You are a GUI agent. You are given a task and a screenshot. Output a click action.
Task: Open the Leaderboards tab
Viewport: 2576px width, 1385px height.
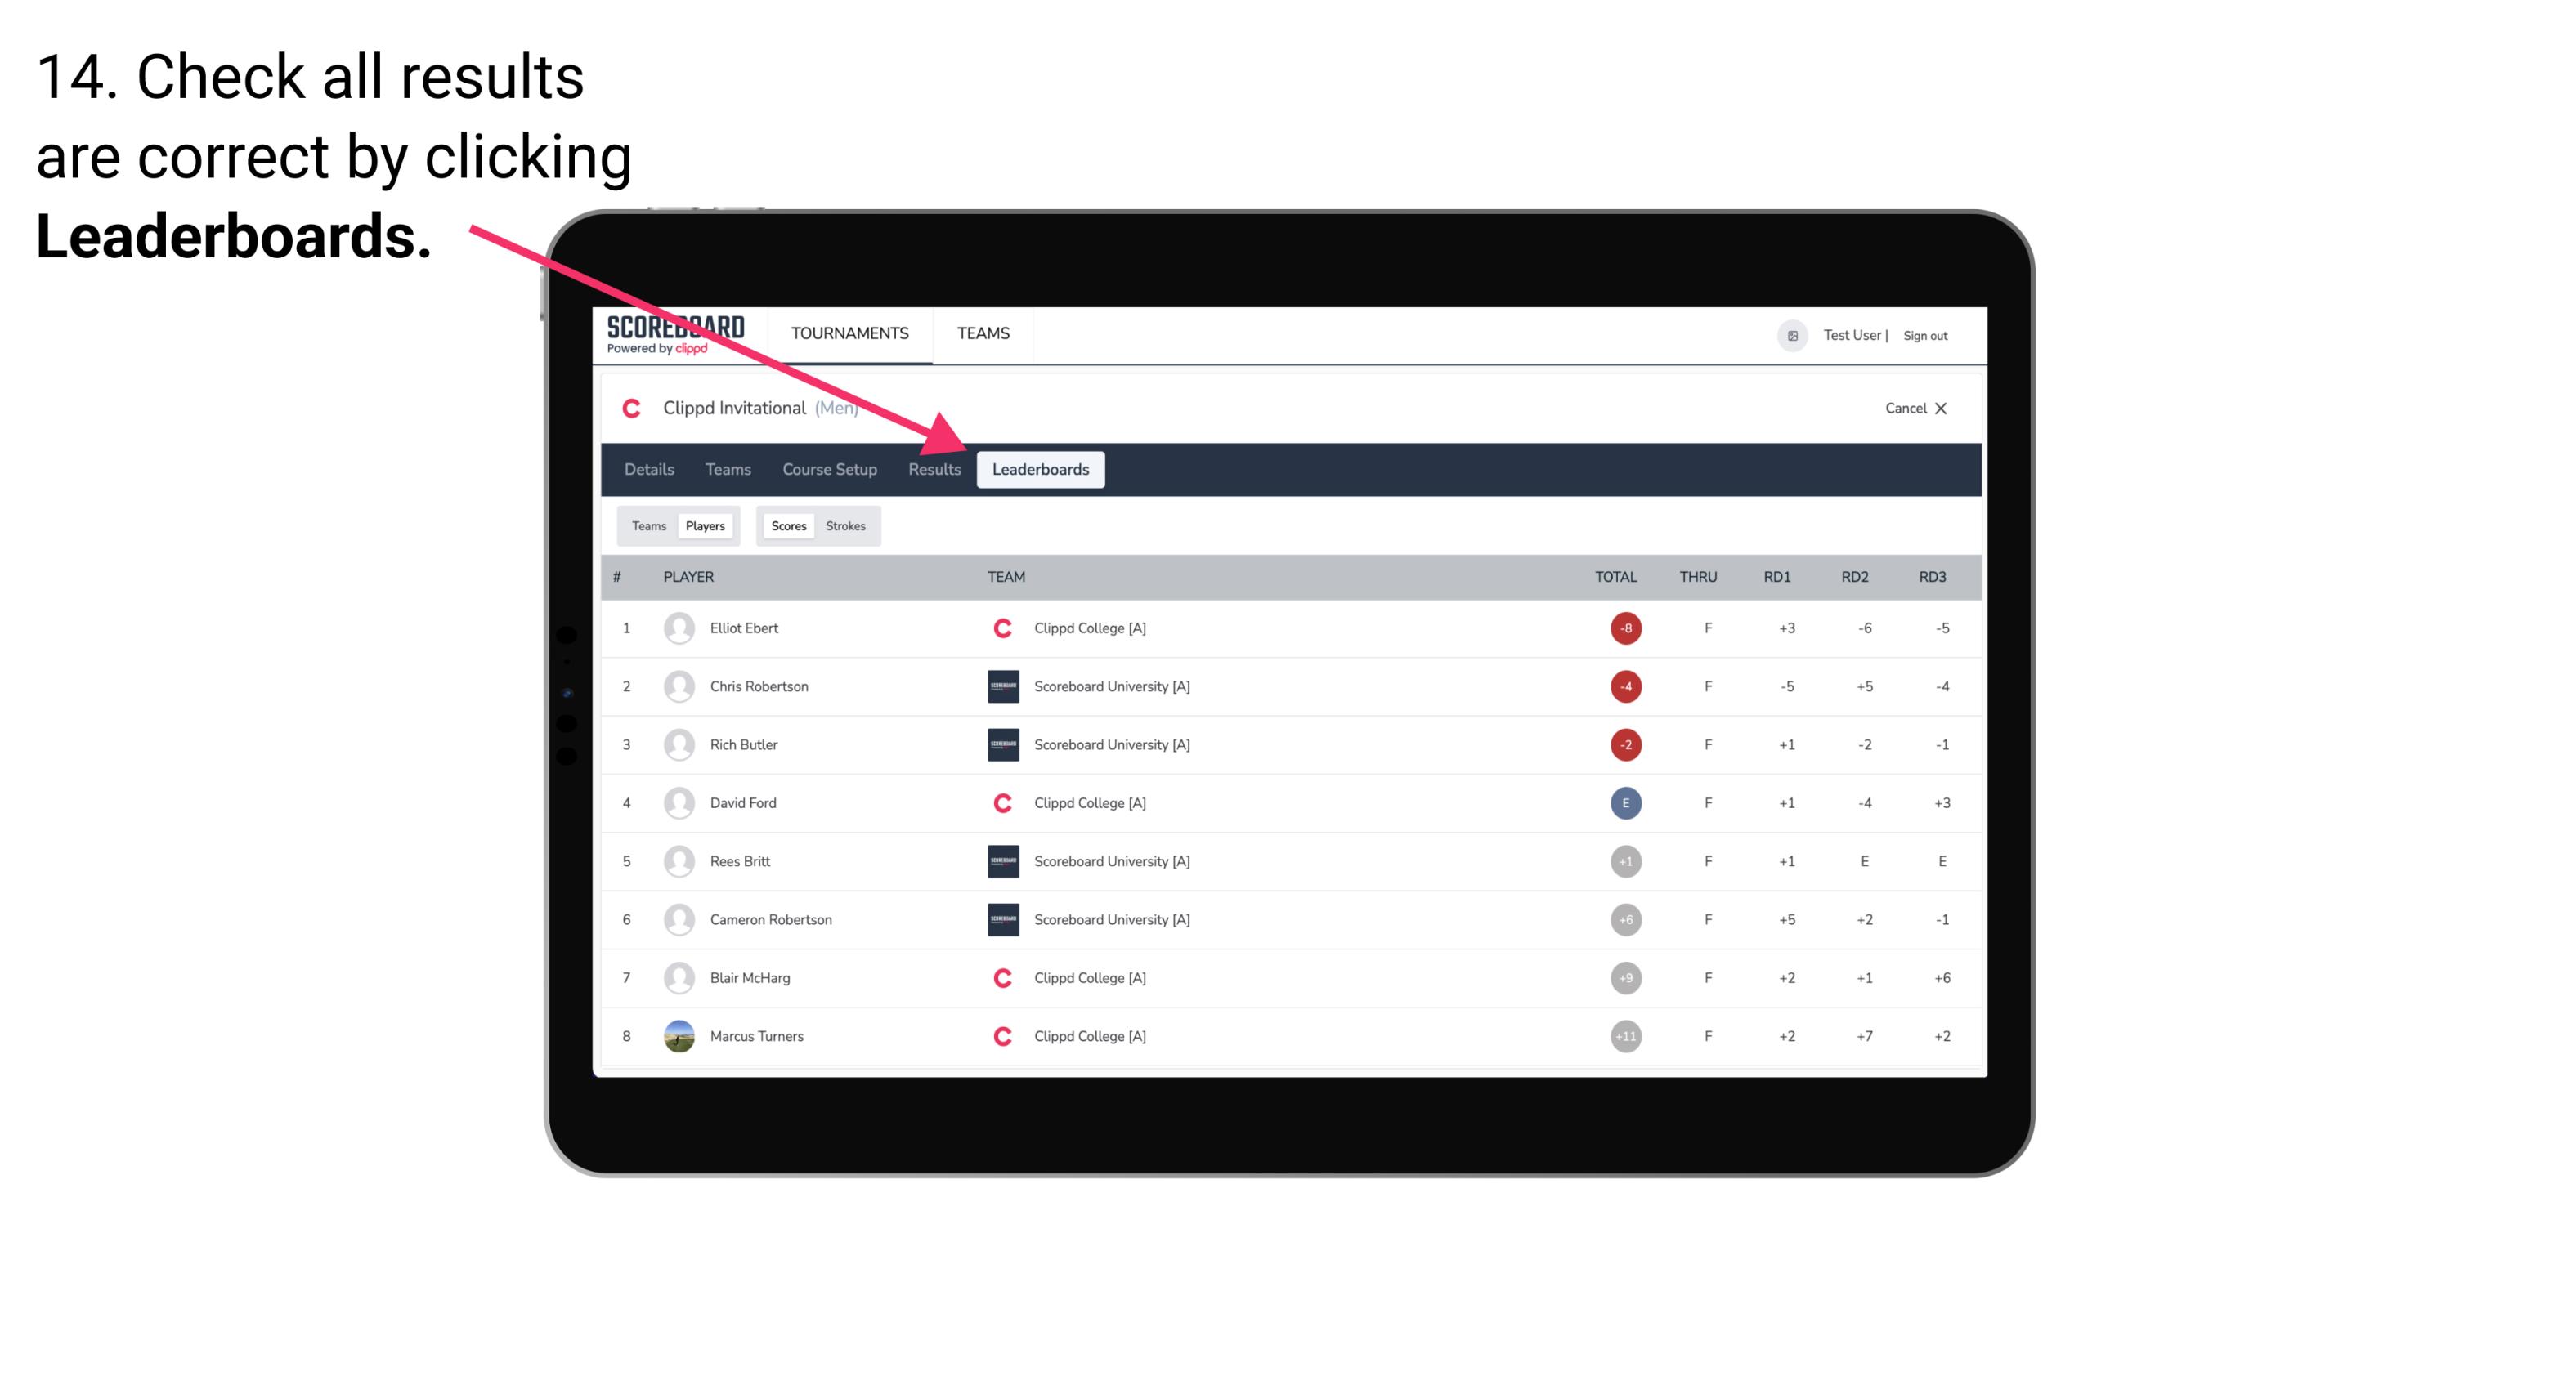tap(1042, 471)
